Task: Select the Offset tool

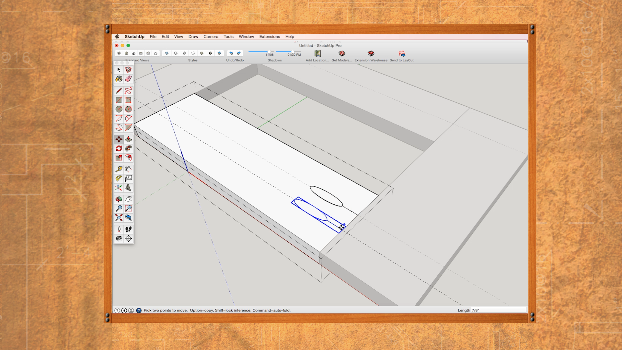Action: [x=128, y=158]
